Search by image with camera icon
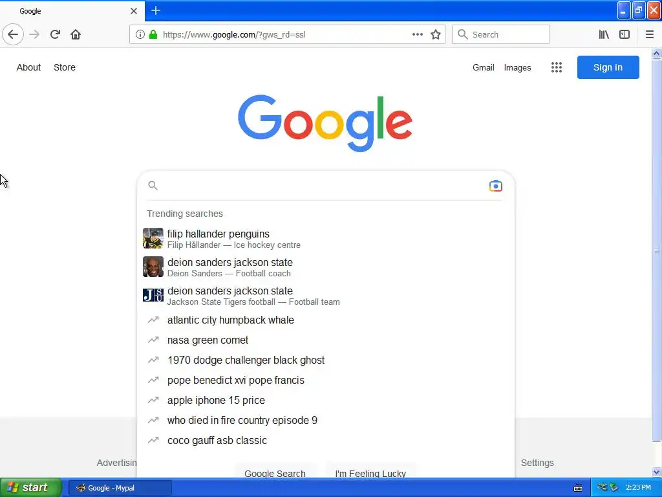Viewport: 662px width, 497px height. point(496,186)
